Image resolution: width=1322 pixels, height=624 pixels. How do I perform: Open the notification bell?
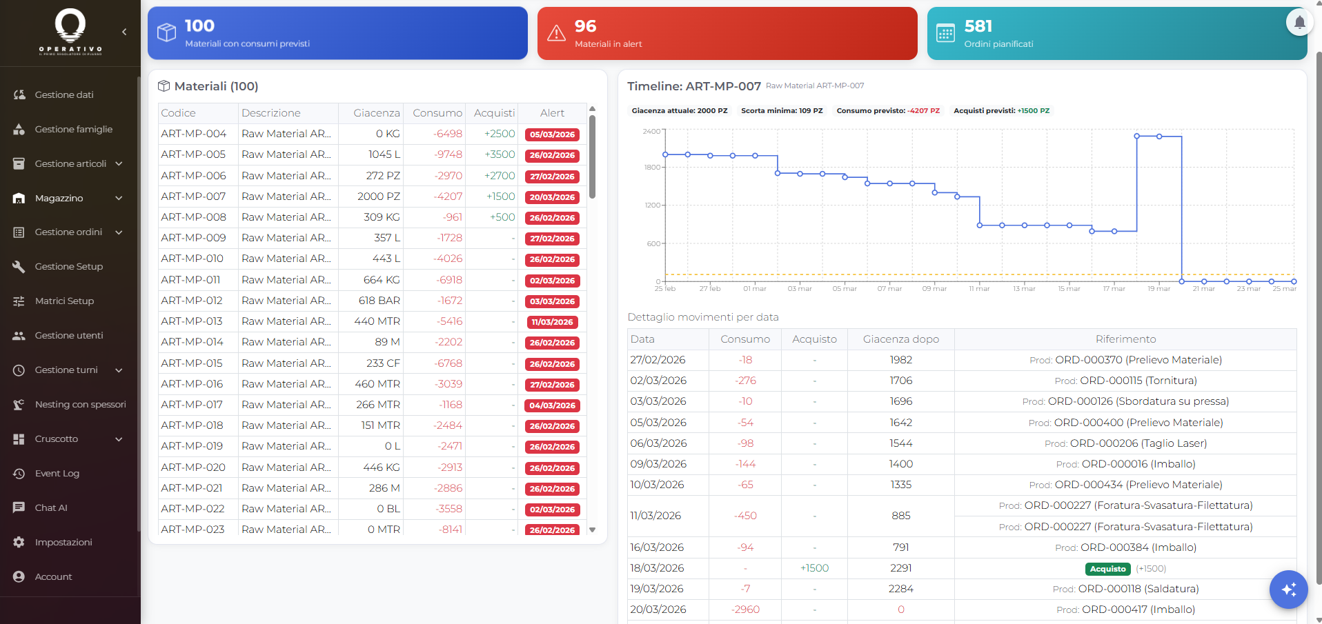click(1299, 22)
